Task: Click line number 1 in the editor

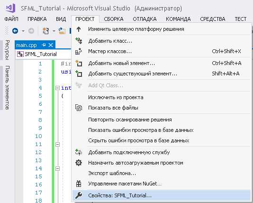Action: tap(40, 64)
